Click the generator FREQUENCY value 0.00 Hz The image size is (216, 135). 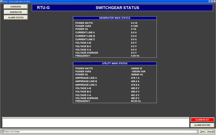(135, 56)
